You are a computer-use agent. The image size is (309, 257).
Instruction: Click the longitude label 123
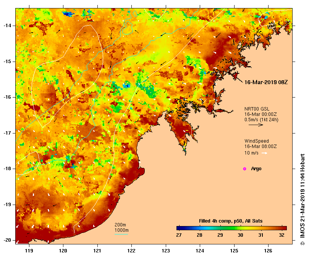coord(166,251)
